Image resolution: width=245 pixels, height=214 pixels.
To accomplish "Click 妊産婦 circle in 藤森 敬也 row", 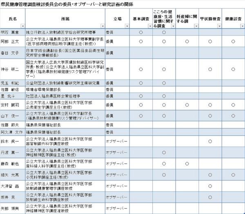I will pyautogui.click(x=187, y=164).
